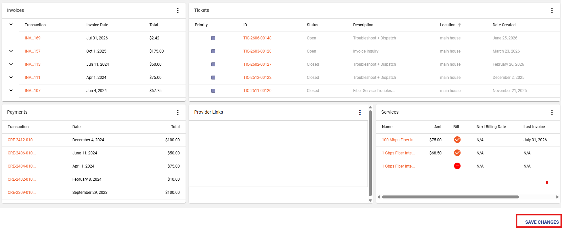
Task: Expand invoice INV...107 row
Action: [11, 90]
